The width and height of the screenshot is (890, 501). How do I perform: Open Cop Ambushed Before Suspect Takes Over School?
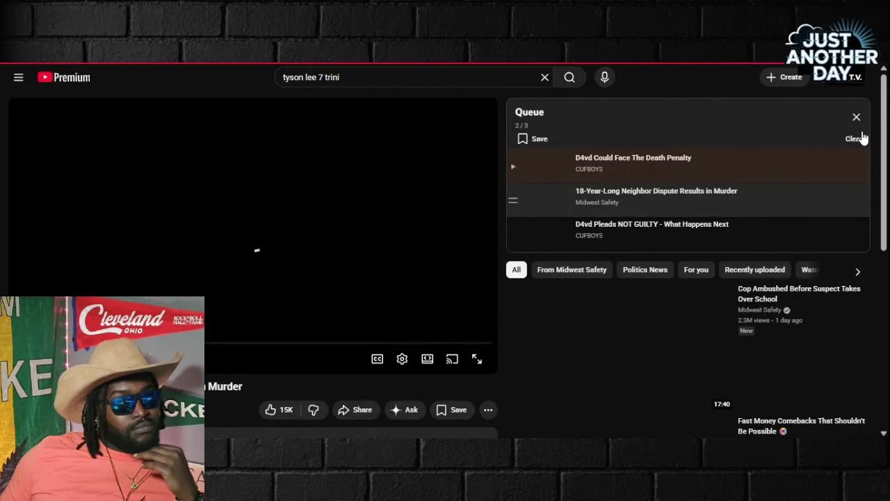coord(799,294)
